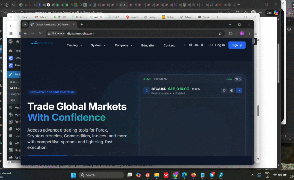
Task: Click the blue plus button in the BTC/USD row
Action: coord(239,90)
